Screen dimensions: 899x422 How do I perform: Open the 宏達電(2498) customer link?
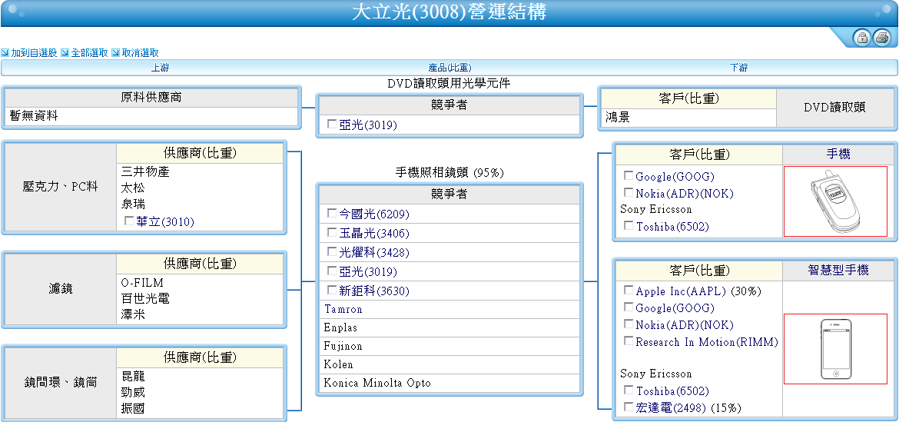click(x=672, y=407)
